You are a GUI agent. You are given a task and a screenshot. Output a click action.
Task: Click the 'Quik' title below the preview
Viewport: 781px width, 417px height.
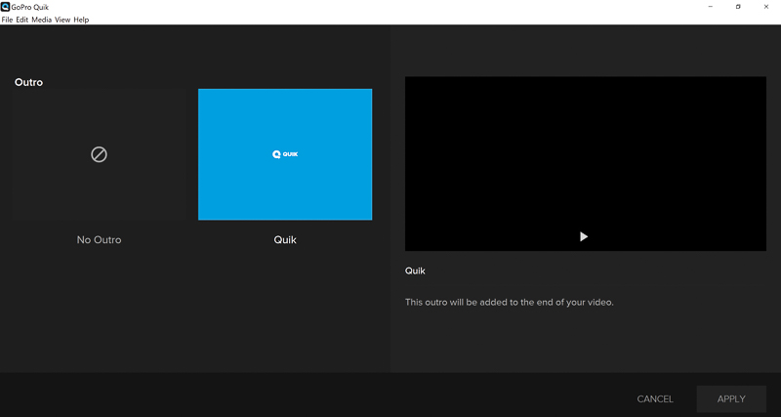pyautogui.click(x=415, y=271)
